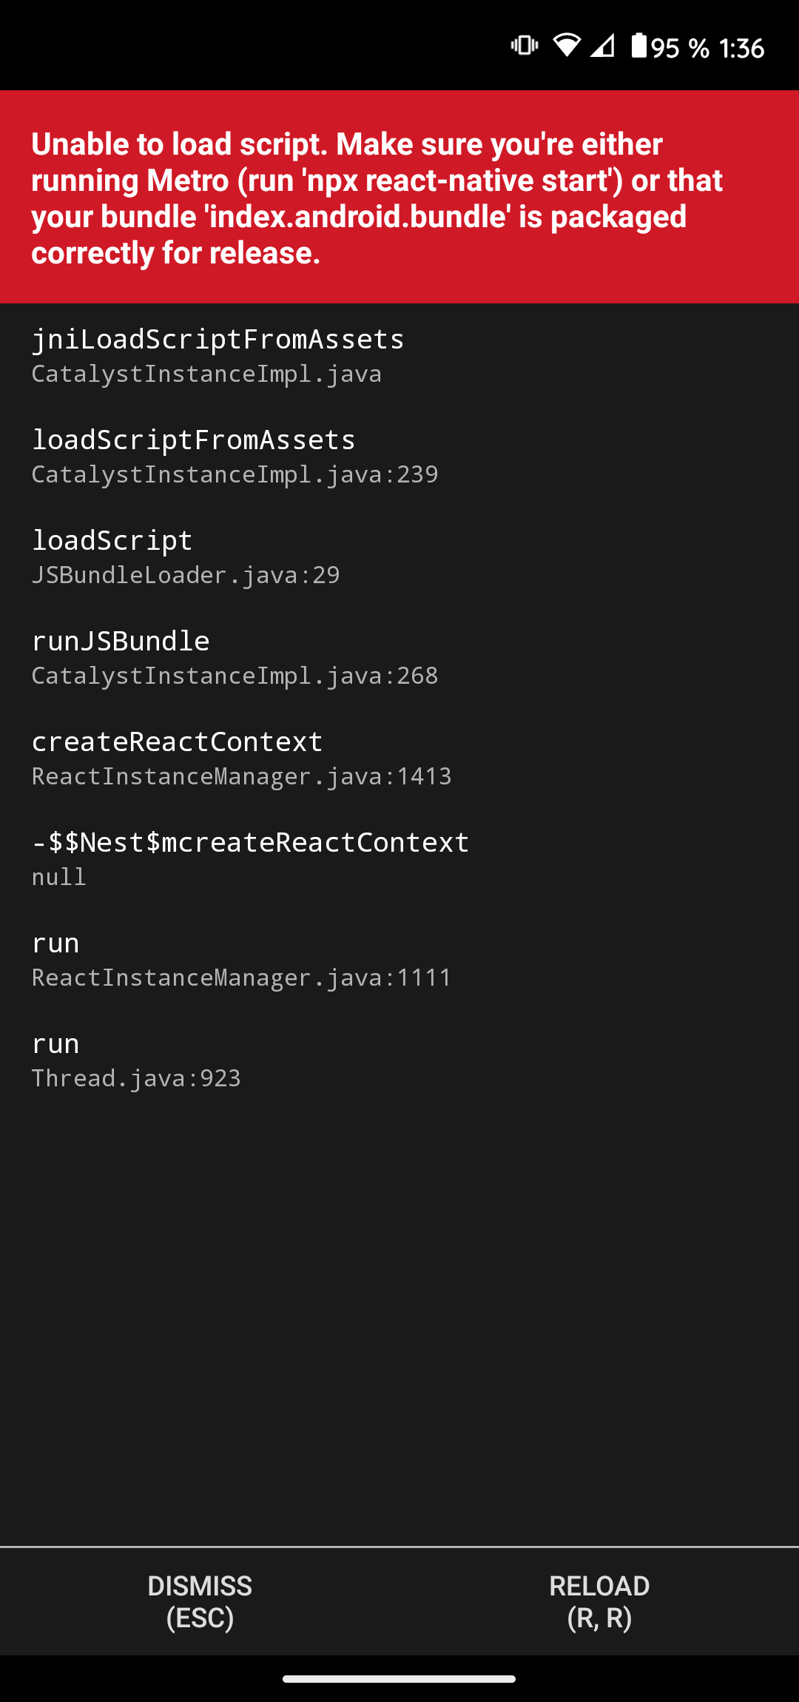Tap the Wi-Fi signal icon
Screen dimensions: 799x1702
point(567,46)
